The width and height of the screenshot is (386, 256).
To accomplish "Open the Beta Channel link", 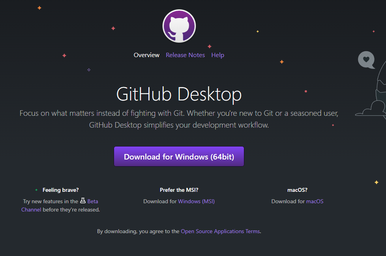I will pos(93,201).
